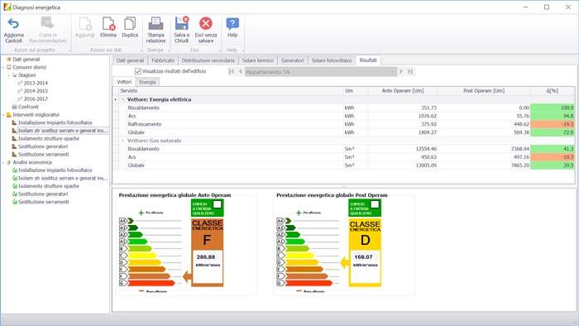
Task: Select Sostituzione generatori under Interventi migliorativi
Action: click(x=43, y=146)
